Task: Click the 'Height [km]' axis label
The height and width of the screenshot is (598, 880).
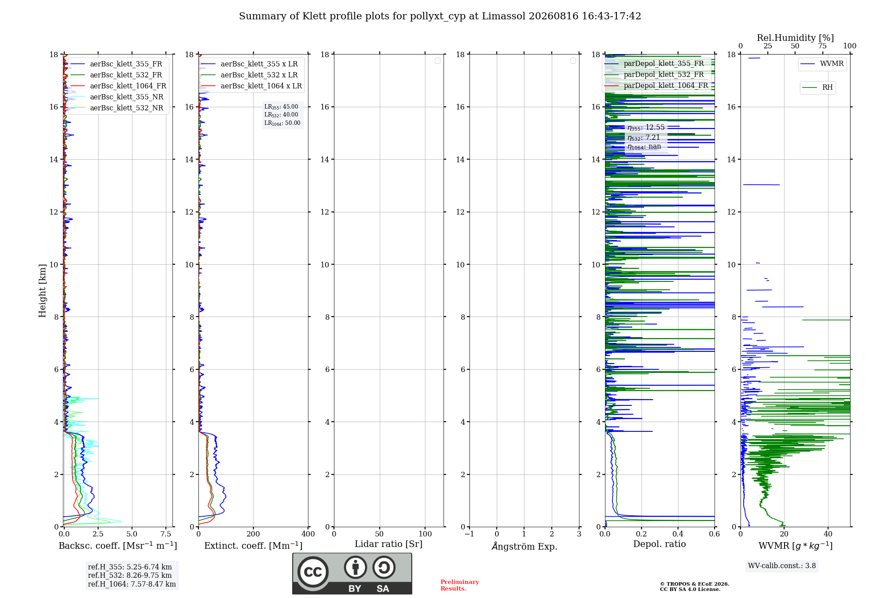Action: [x=42, y=291]
